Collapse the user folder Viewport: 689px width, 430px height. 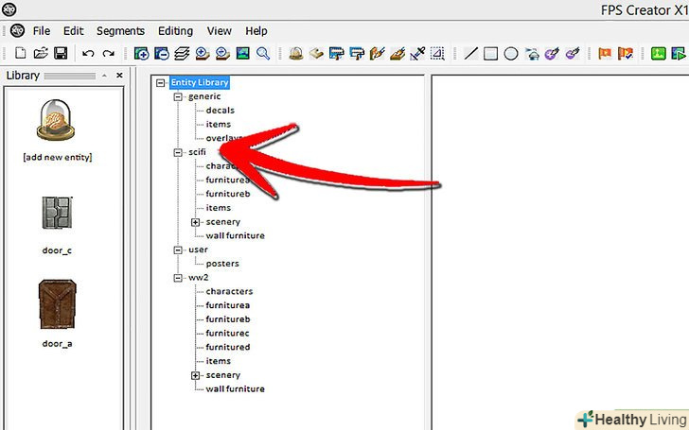[x=178, y=249]
